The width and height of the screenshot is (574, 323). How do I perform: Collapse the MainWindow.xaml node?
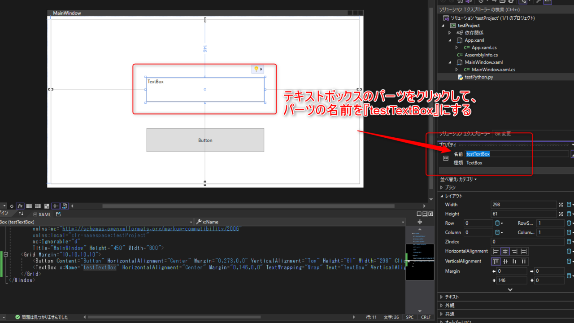450,62
